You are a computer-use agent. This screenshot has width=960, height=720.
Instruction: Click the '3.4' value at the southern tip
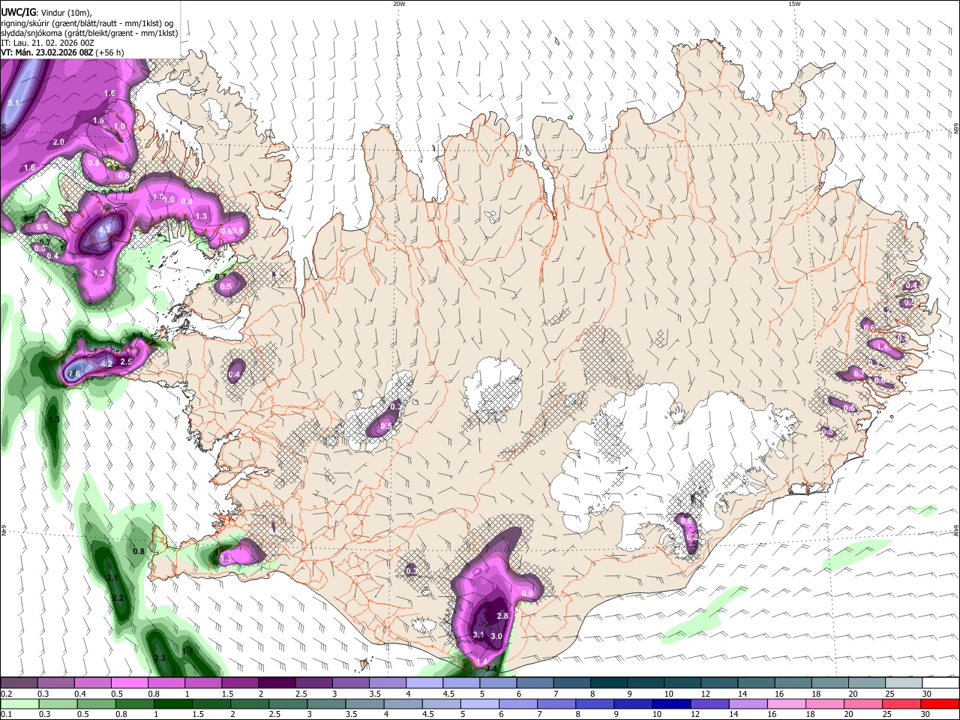click(492, 668)
